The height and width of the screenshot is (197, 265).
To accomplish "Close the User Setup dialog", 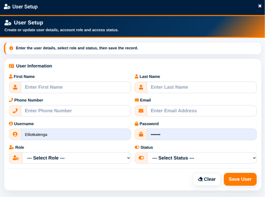I will 260,6.
